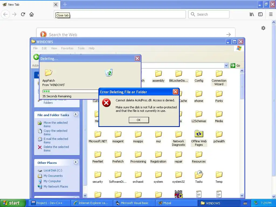Go to browser home page
Viewport: 276px width, 207px height.
[32, 14]
